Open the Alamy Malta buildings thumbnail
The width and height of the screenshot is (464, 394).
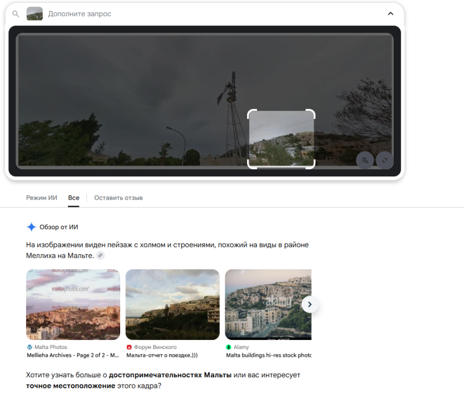[268, 304]
